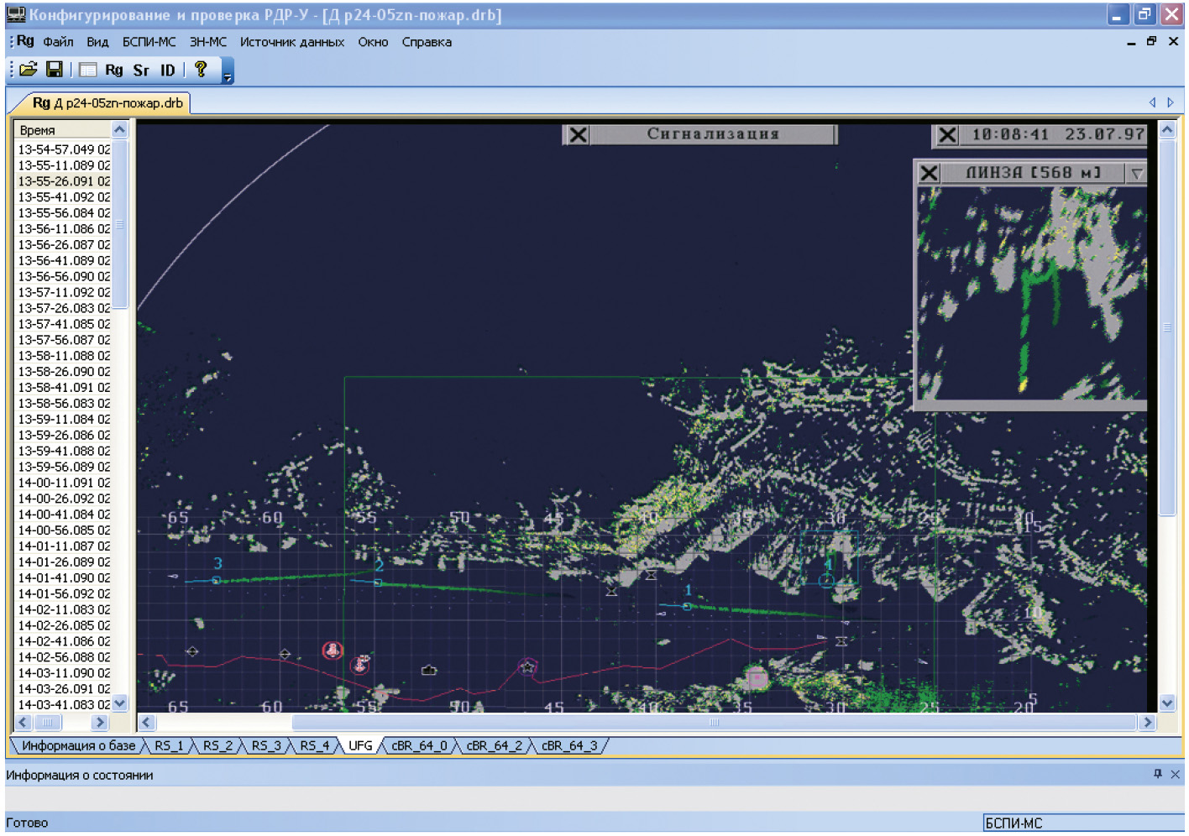The width and height of the screenshot is (1189, 836).
Task: Select row 13-59-11.084 in time list
Action: [x=64, y=419]
